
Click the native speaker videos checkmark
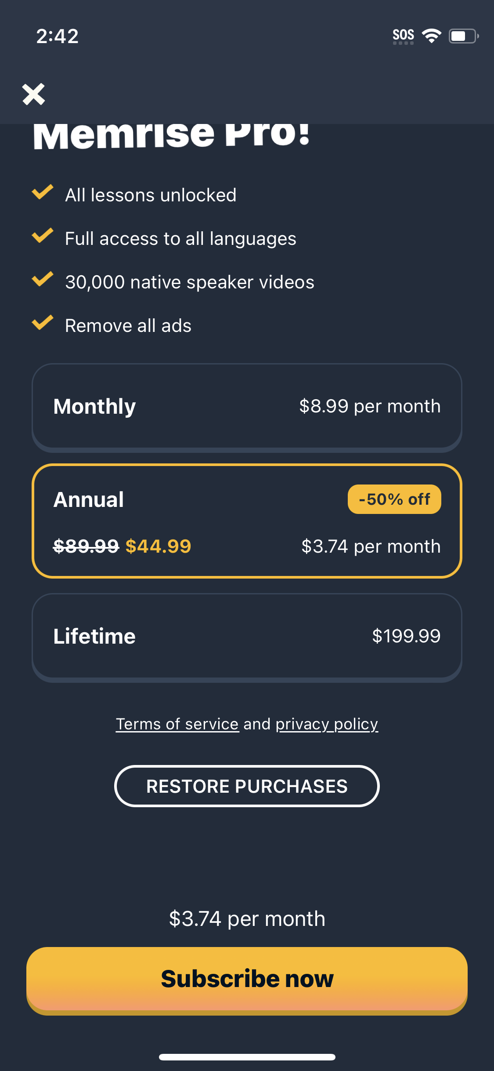click(x=43, y=279)
